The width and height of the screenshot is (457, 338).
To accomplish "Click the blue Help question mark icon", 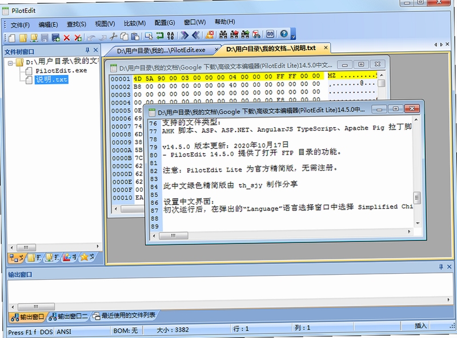I will point(284,34).
